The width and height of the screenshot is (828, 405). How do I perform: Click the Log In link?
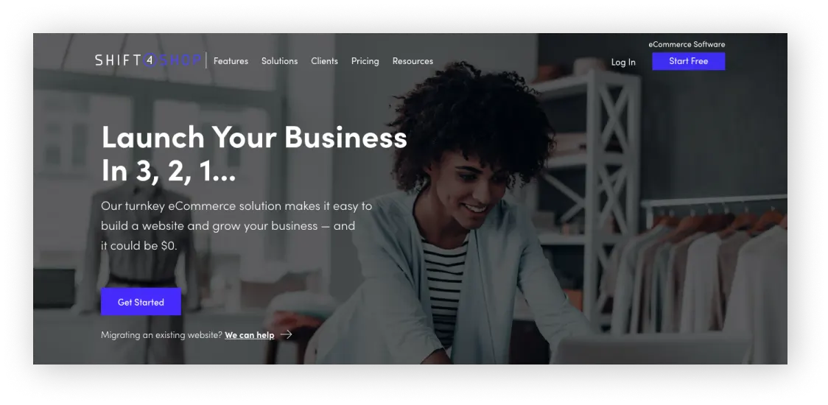pos(623,63)
